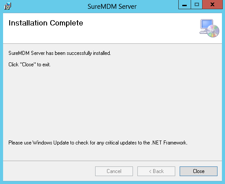Click the successfully installed message text

pyautogui.click(x=59, y=53)
